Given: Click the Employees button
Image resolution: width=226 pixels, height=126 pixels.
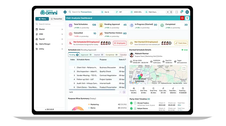Looking at the screenshot, I should tap(120, 43).
